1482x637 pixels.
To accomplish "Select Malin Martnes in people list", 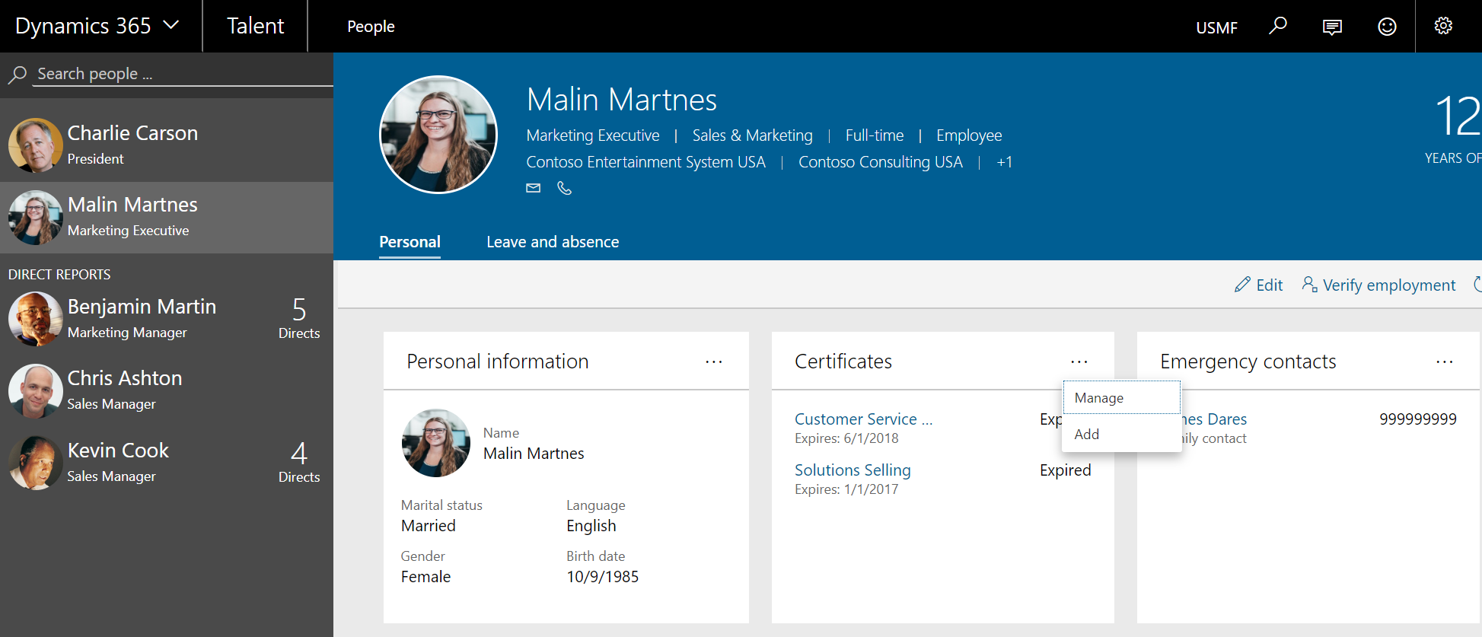I will [x=167, y=218].
